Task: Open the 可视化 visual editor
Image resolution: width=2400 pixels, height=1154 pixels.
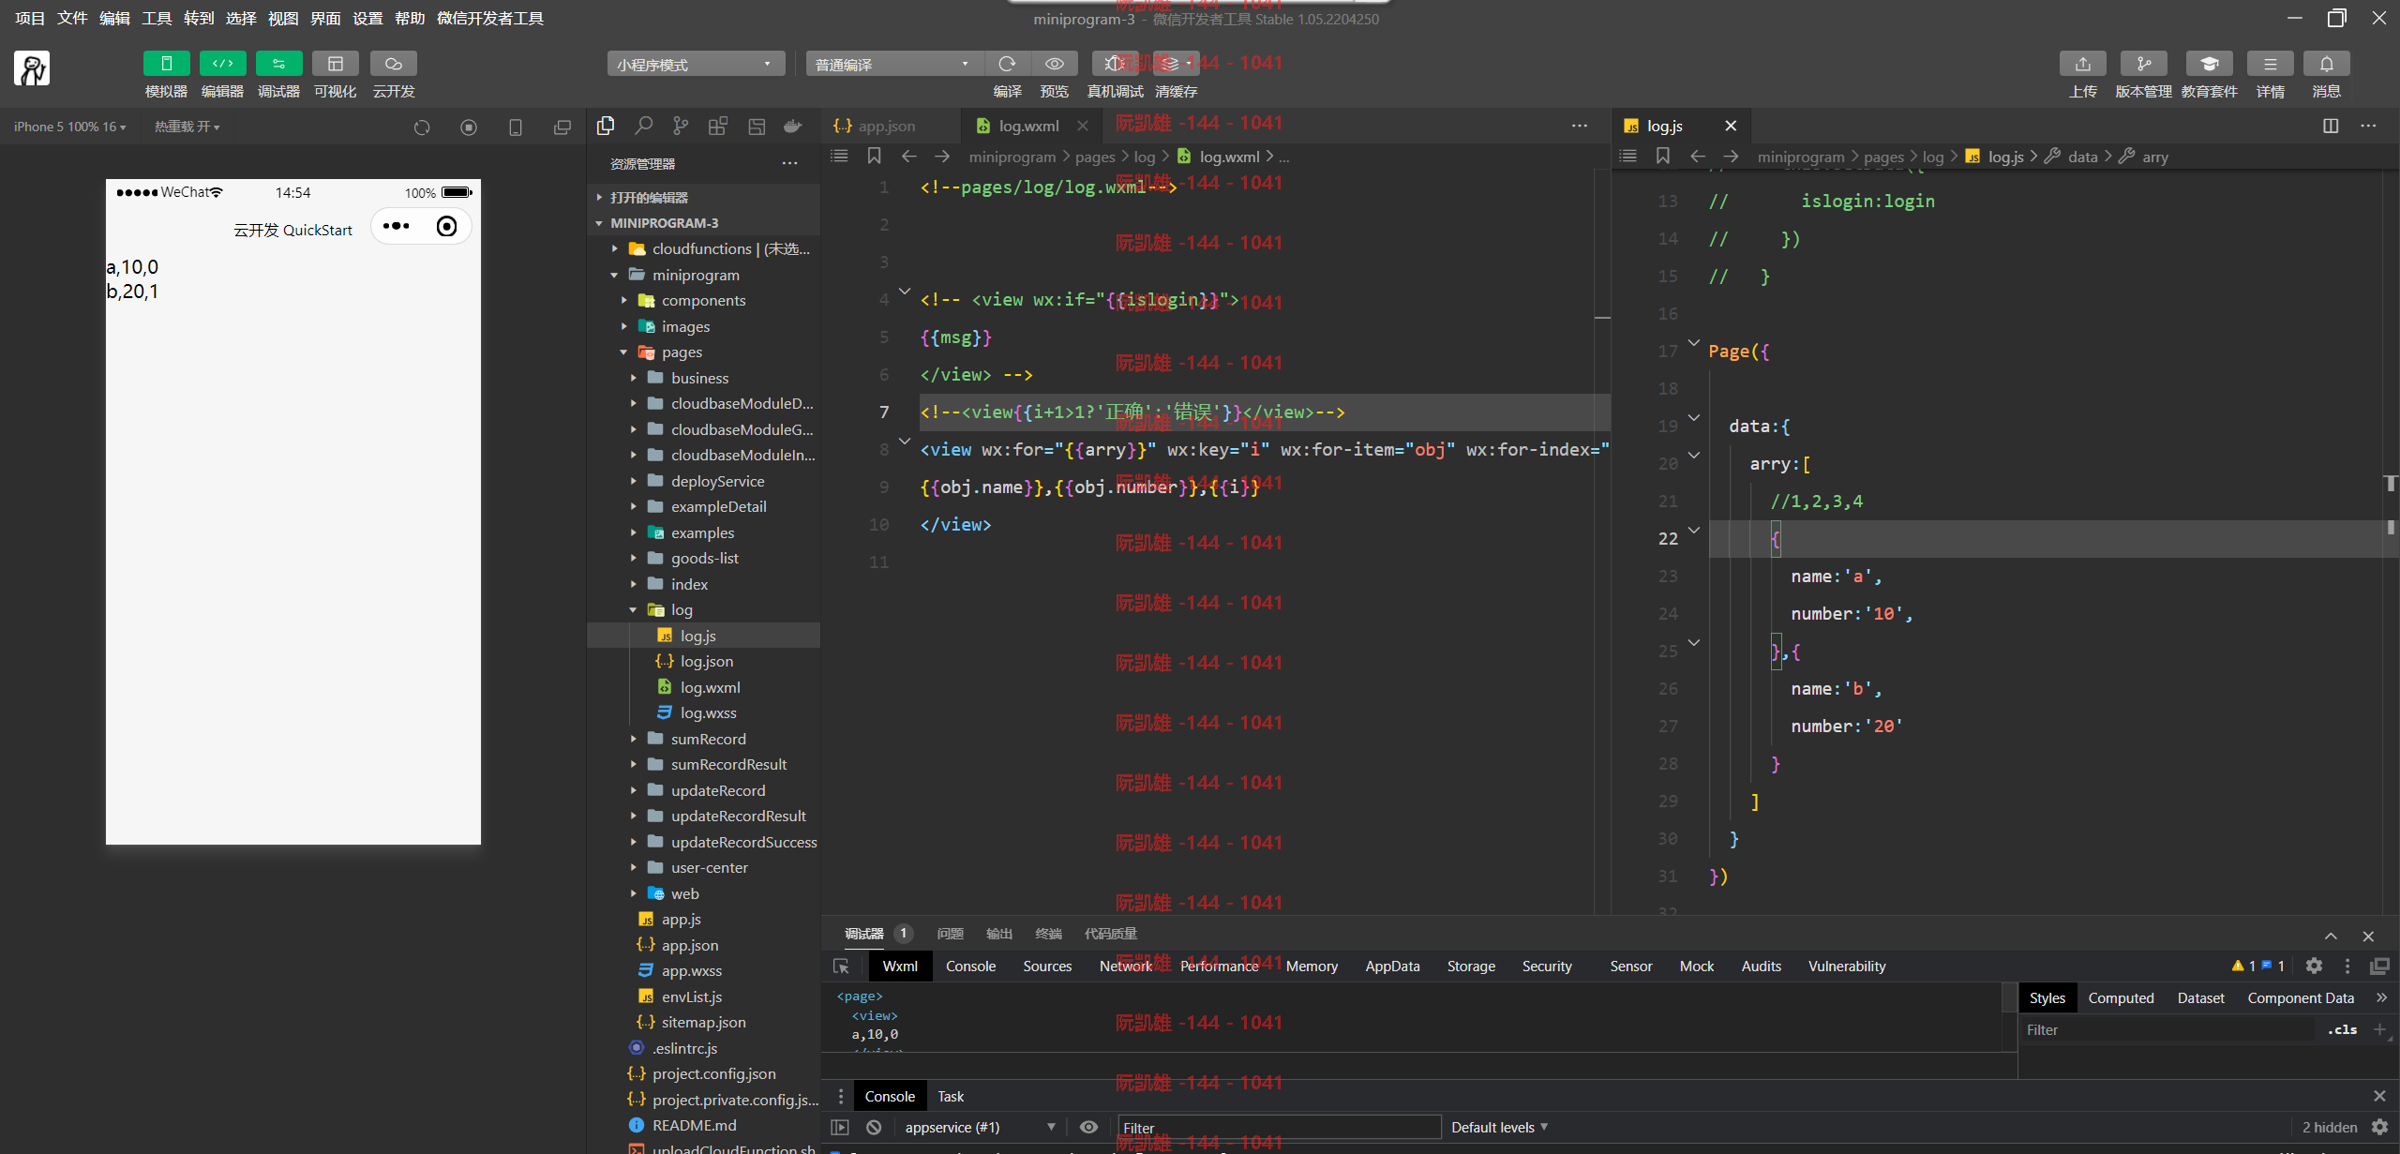Action: [335, 64]
